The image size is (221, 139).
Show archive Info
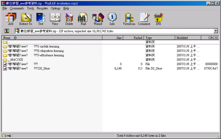[112, 19]
